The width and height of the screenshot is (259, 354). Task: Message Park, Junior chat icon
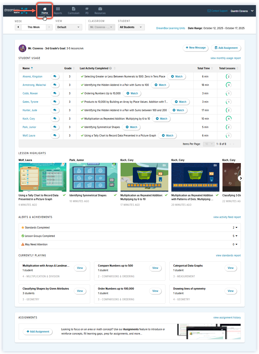pos(55,127)
